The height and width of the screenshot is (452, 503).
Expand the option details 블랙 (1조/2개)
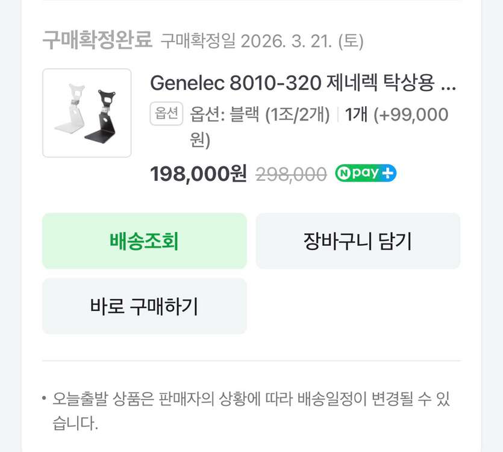tap(259, 114)
